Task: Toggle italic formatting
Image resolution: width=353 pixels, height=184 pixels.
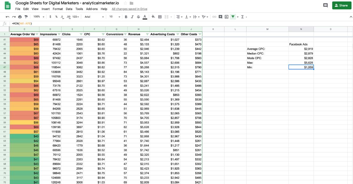Action: (x=132, y=17)
